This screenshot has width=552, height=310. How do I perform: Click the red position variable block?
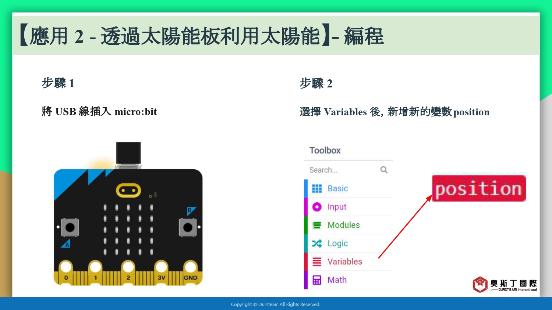coord(479,188)
